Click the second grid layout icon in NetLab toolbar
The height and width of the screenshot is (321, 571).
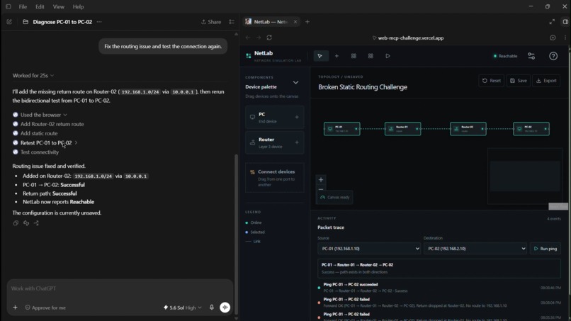pos(371,56)
